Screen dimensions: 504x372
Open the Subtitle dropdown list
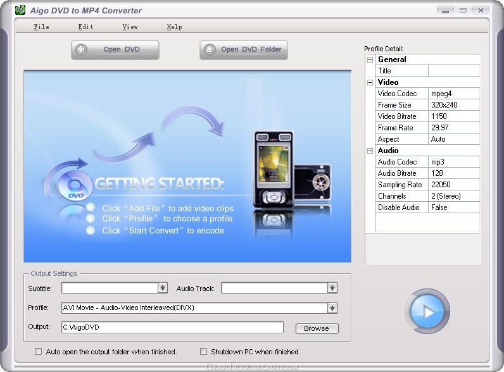pyautogui.click(x=163, y=288)
